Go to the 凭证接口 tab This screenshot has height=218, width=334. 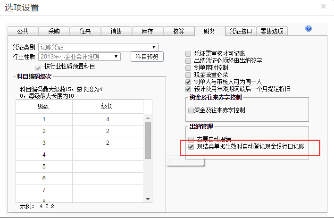point(241,32)
